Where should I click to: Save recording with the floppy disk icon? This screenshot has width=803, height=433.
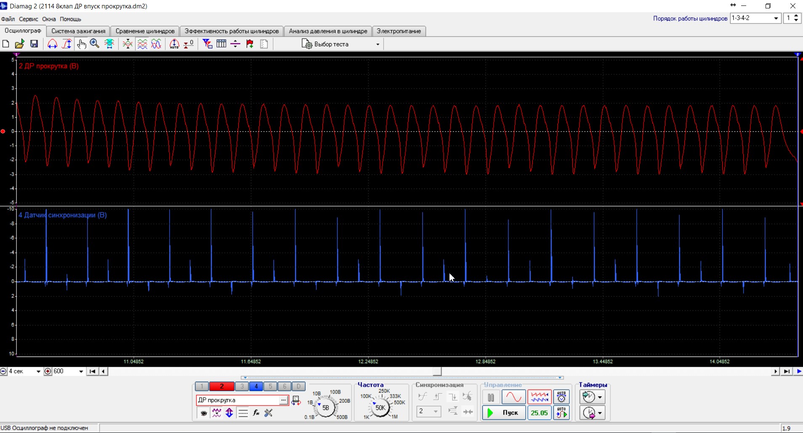pos(34,44)
